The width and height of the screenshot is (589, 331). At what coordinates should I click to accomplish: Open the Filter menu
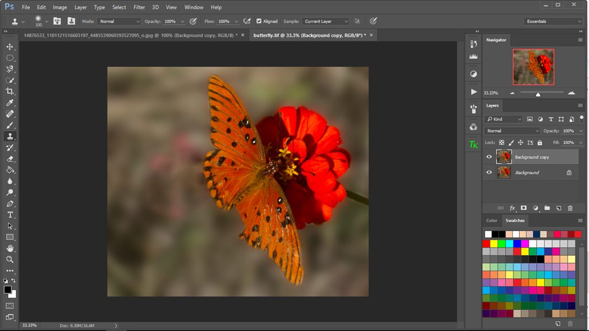139,7
